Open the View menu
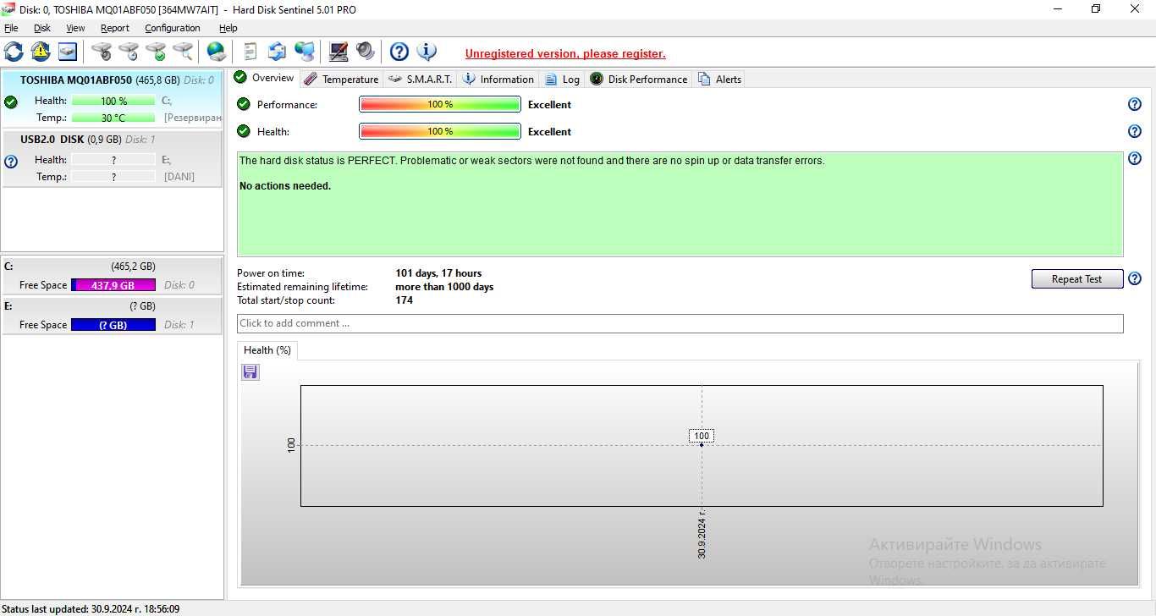 (75, 28)
